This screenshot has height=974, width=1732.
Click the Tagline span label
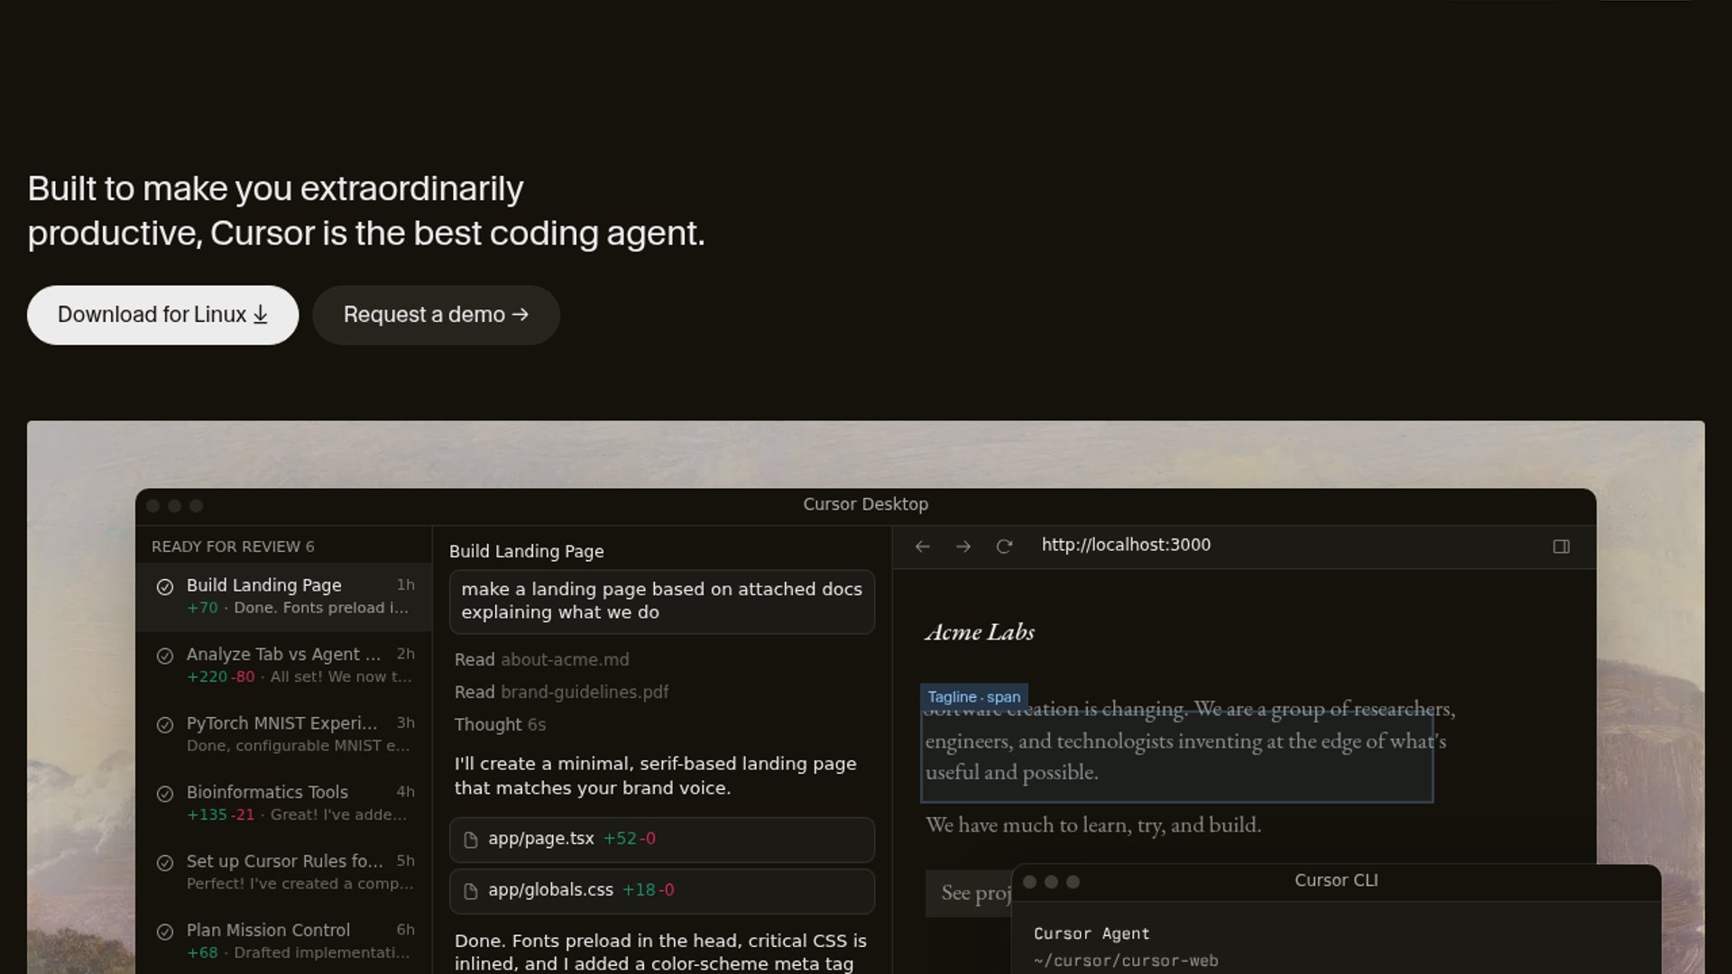(x=974, y=697)
